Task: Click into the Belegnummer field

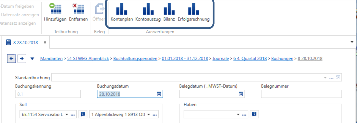Action: (x=301, y=94)
